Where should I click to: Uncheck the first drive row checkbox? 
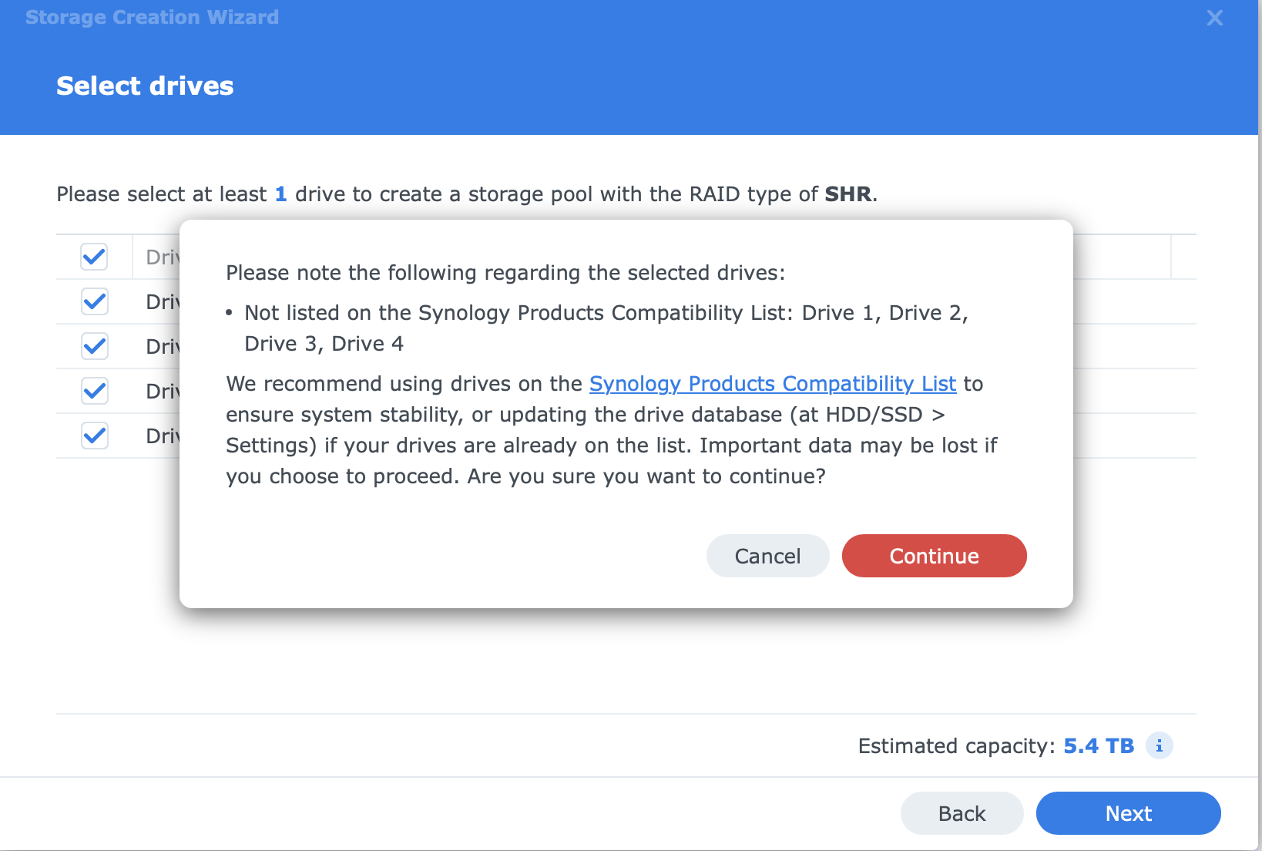click(94, 301)
